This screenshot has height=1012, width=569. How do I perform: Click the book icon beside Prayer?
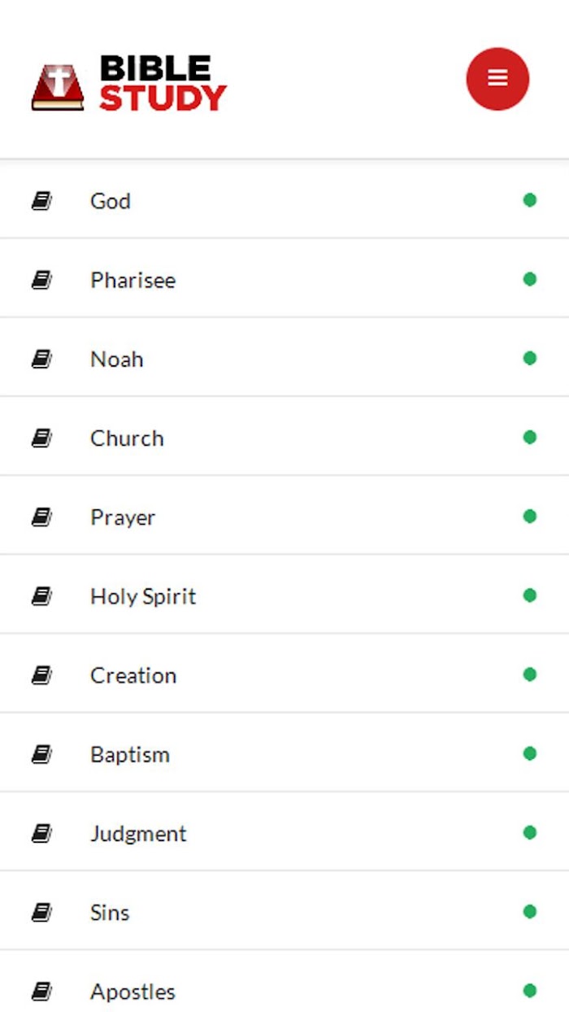click(x=41, y=517)
